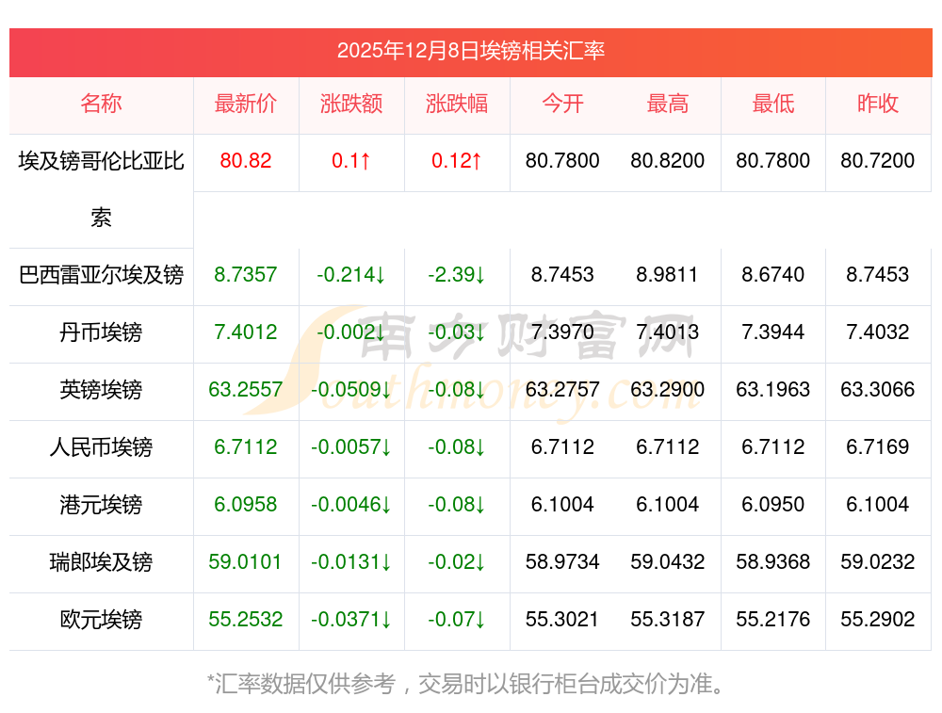Viewport: 942px width, 713px height.
Task: Click the -2.39↓ falling percentage value
Action: [x=457, y=275]
